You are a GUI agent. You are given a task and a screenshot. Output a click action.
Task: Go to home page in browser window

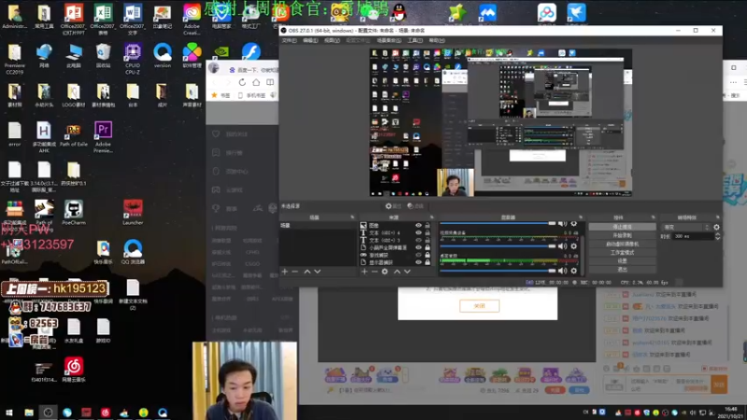point(256,82)
